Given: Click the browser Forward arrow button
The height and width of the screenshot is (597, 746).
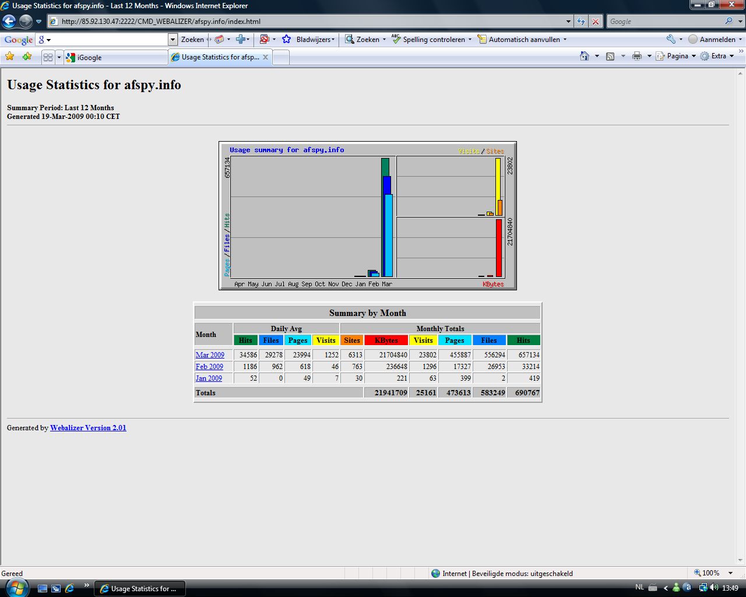Looking at the screenshot, I should 26,22.
